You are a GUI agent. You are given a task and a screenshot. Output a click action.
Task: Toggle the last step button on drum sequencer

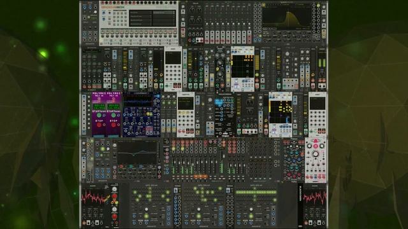(175, 32)
